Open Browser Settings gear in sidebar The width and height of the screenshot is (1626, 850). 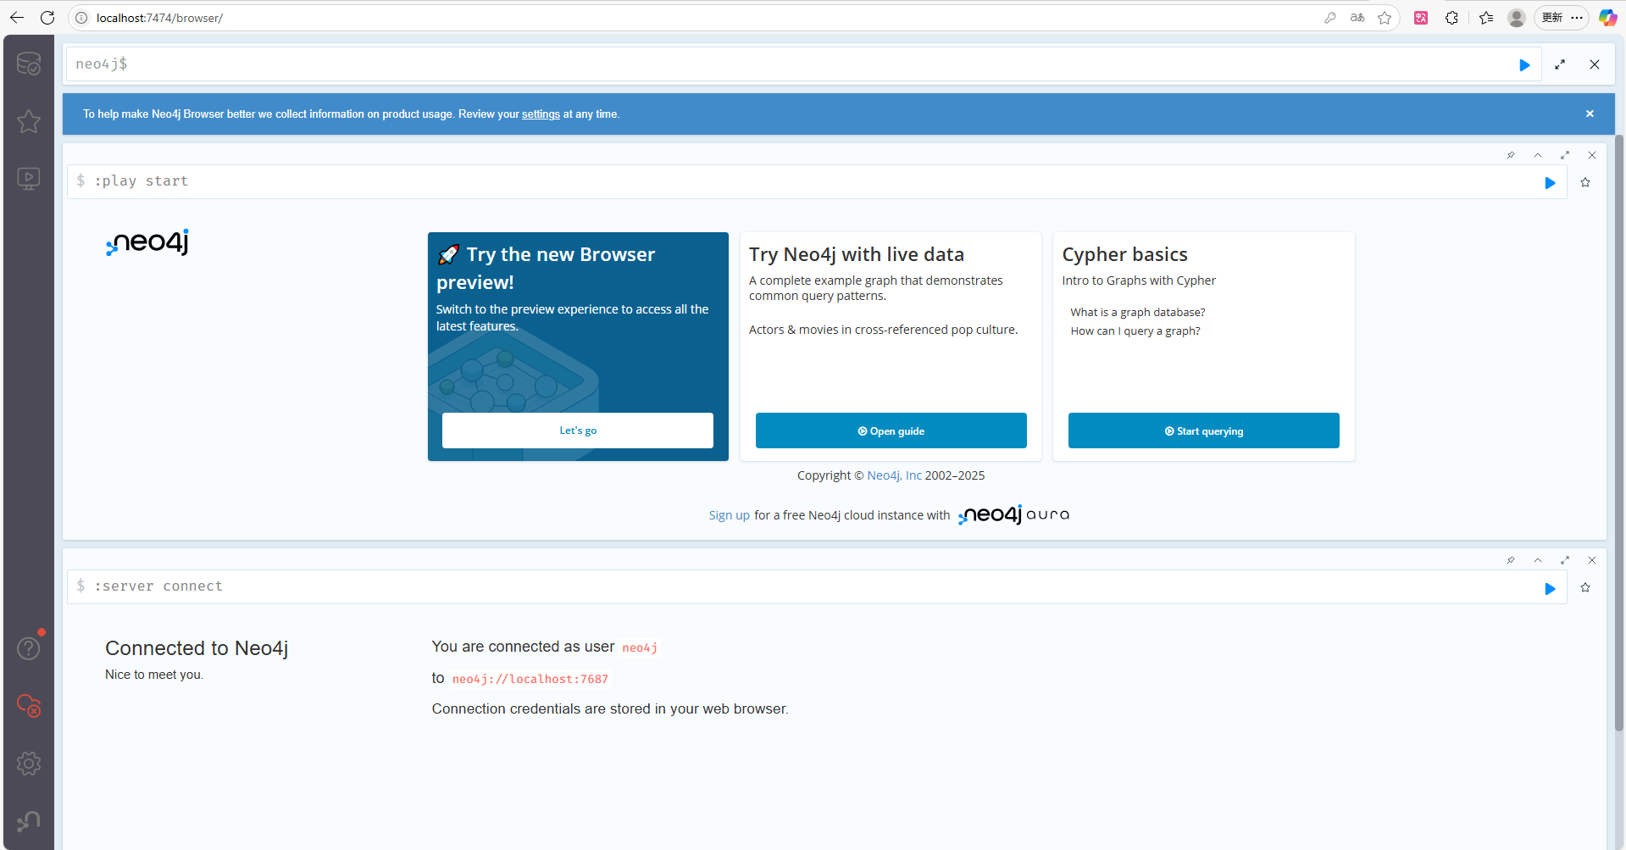[x=29, y=764]
